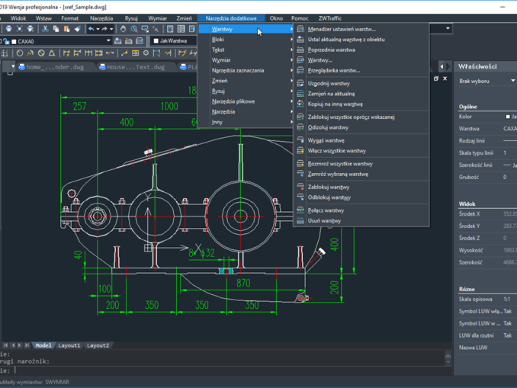This screenshot has height=388, width=517.
Task: Expand the Tekst submenu
Action: pyautogui.click(x=246, y=50)
